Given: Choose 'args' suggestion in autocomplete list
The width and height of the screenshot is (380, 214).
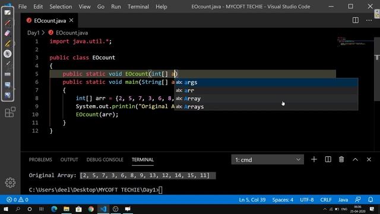Looking at the screenshot, I should [266, 82].
